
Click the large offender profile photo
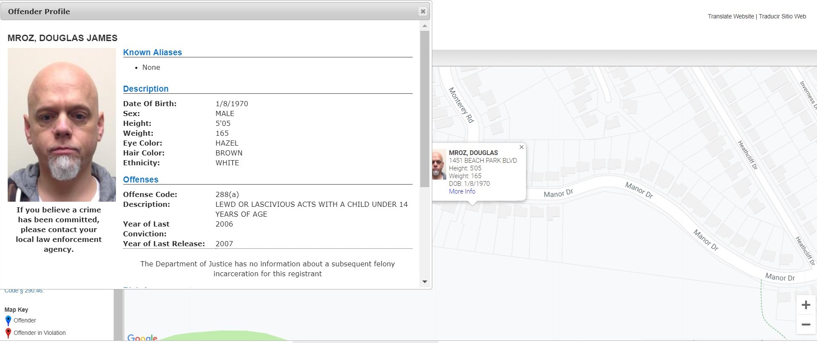62,125
